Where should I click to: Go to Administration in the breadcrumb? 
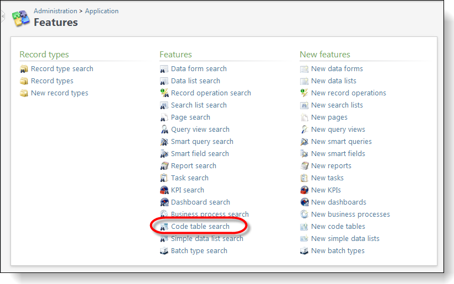click(x=55, y=11)
